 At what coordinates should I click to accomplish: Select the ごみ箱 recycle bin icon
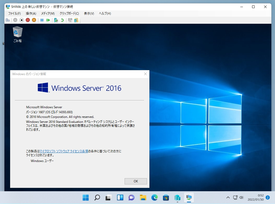click(x=17, y=34)
